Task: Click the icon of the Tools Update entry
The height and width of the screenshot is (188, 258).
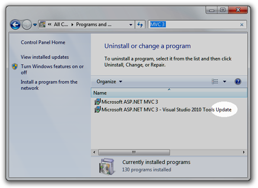Action: (97, 109)
